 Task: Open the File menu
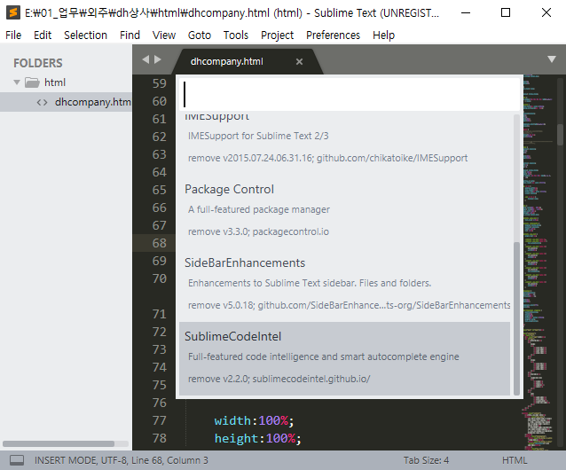[x=13, y=35]
